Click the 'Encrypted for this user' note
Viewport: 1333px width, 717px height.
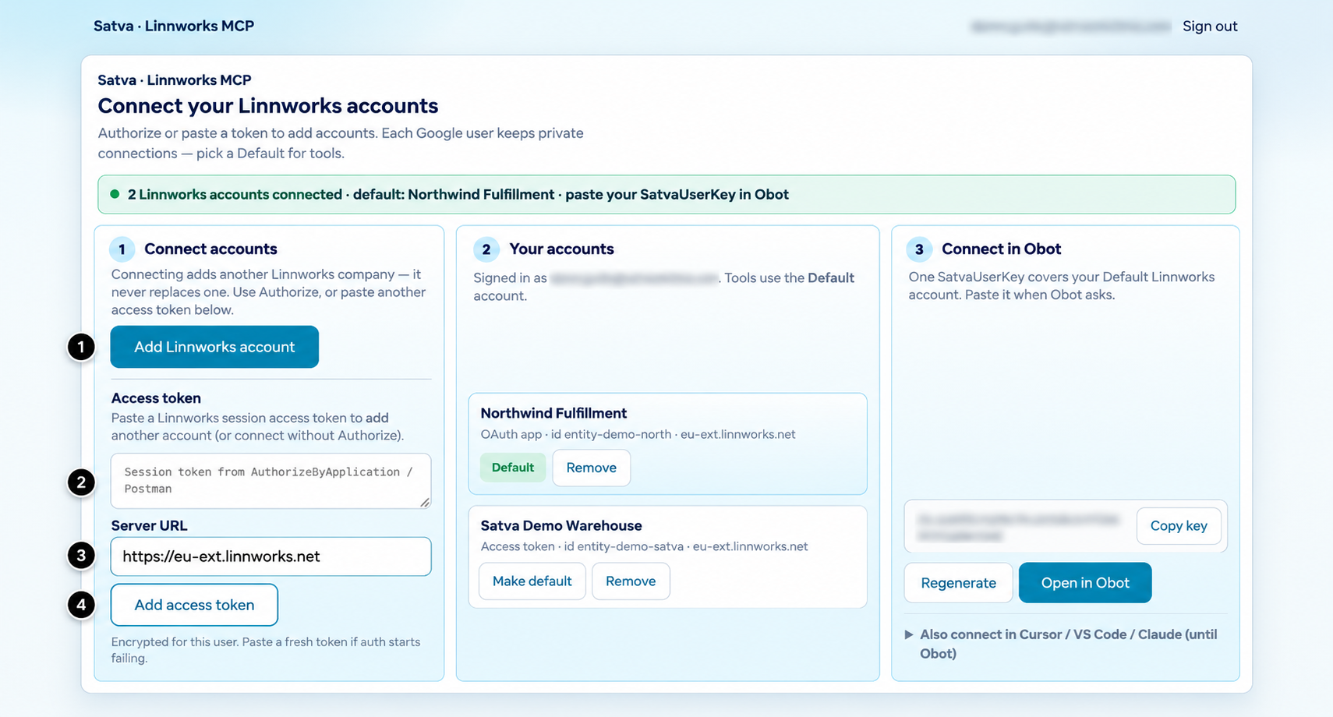coord(266,650)
